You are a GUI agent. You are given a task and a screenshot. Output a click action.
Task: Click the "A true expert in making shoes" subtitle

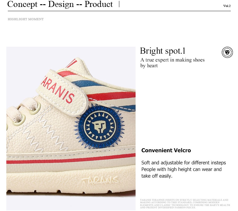[172, 60]
